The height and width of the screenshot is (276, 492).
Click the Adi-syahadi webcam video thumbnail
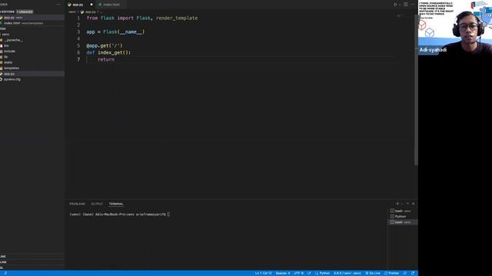point(455,28)
